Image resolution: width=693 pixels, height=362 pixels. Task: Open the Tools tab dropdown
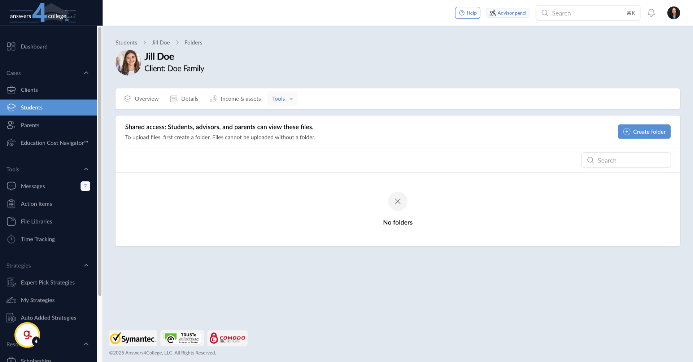[x=282, y=99]
